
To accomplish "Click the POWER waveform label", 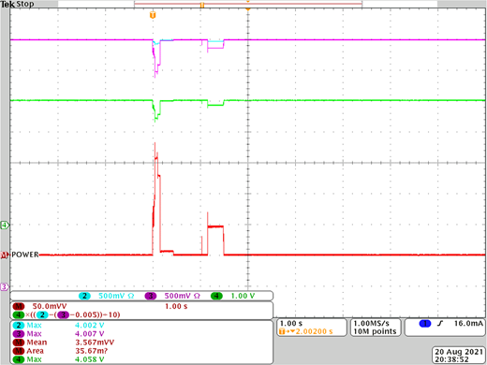I will pos(25,255).
